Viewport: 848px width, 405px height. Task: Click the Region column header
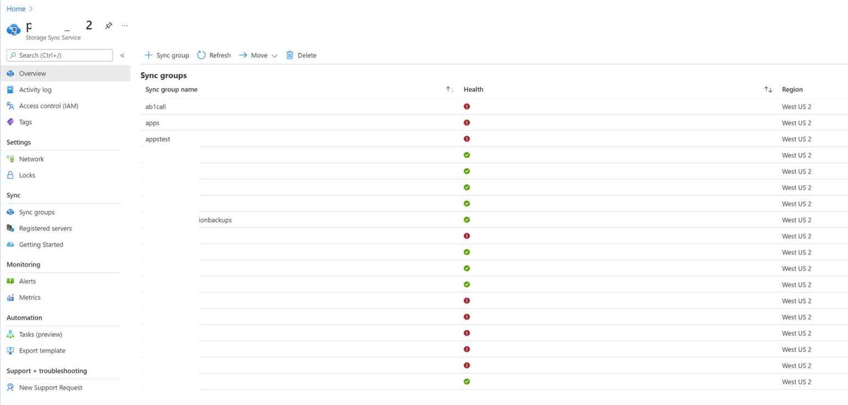[792, 90]
